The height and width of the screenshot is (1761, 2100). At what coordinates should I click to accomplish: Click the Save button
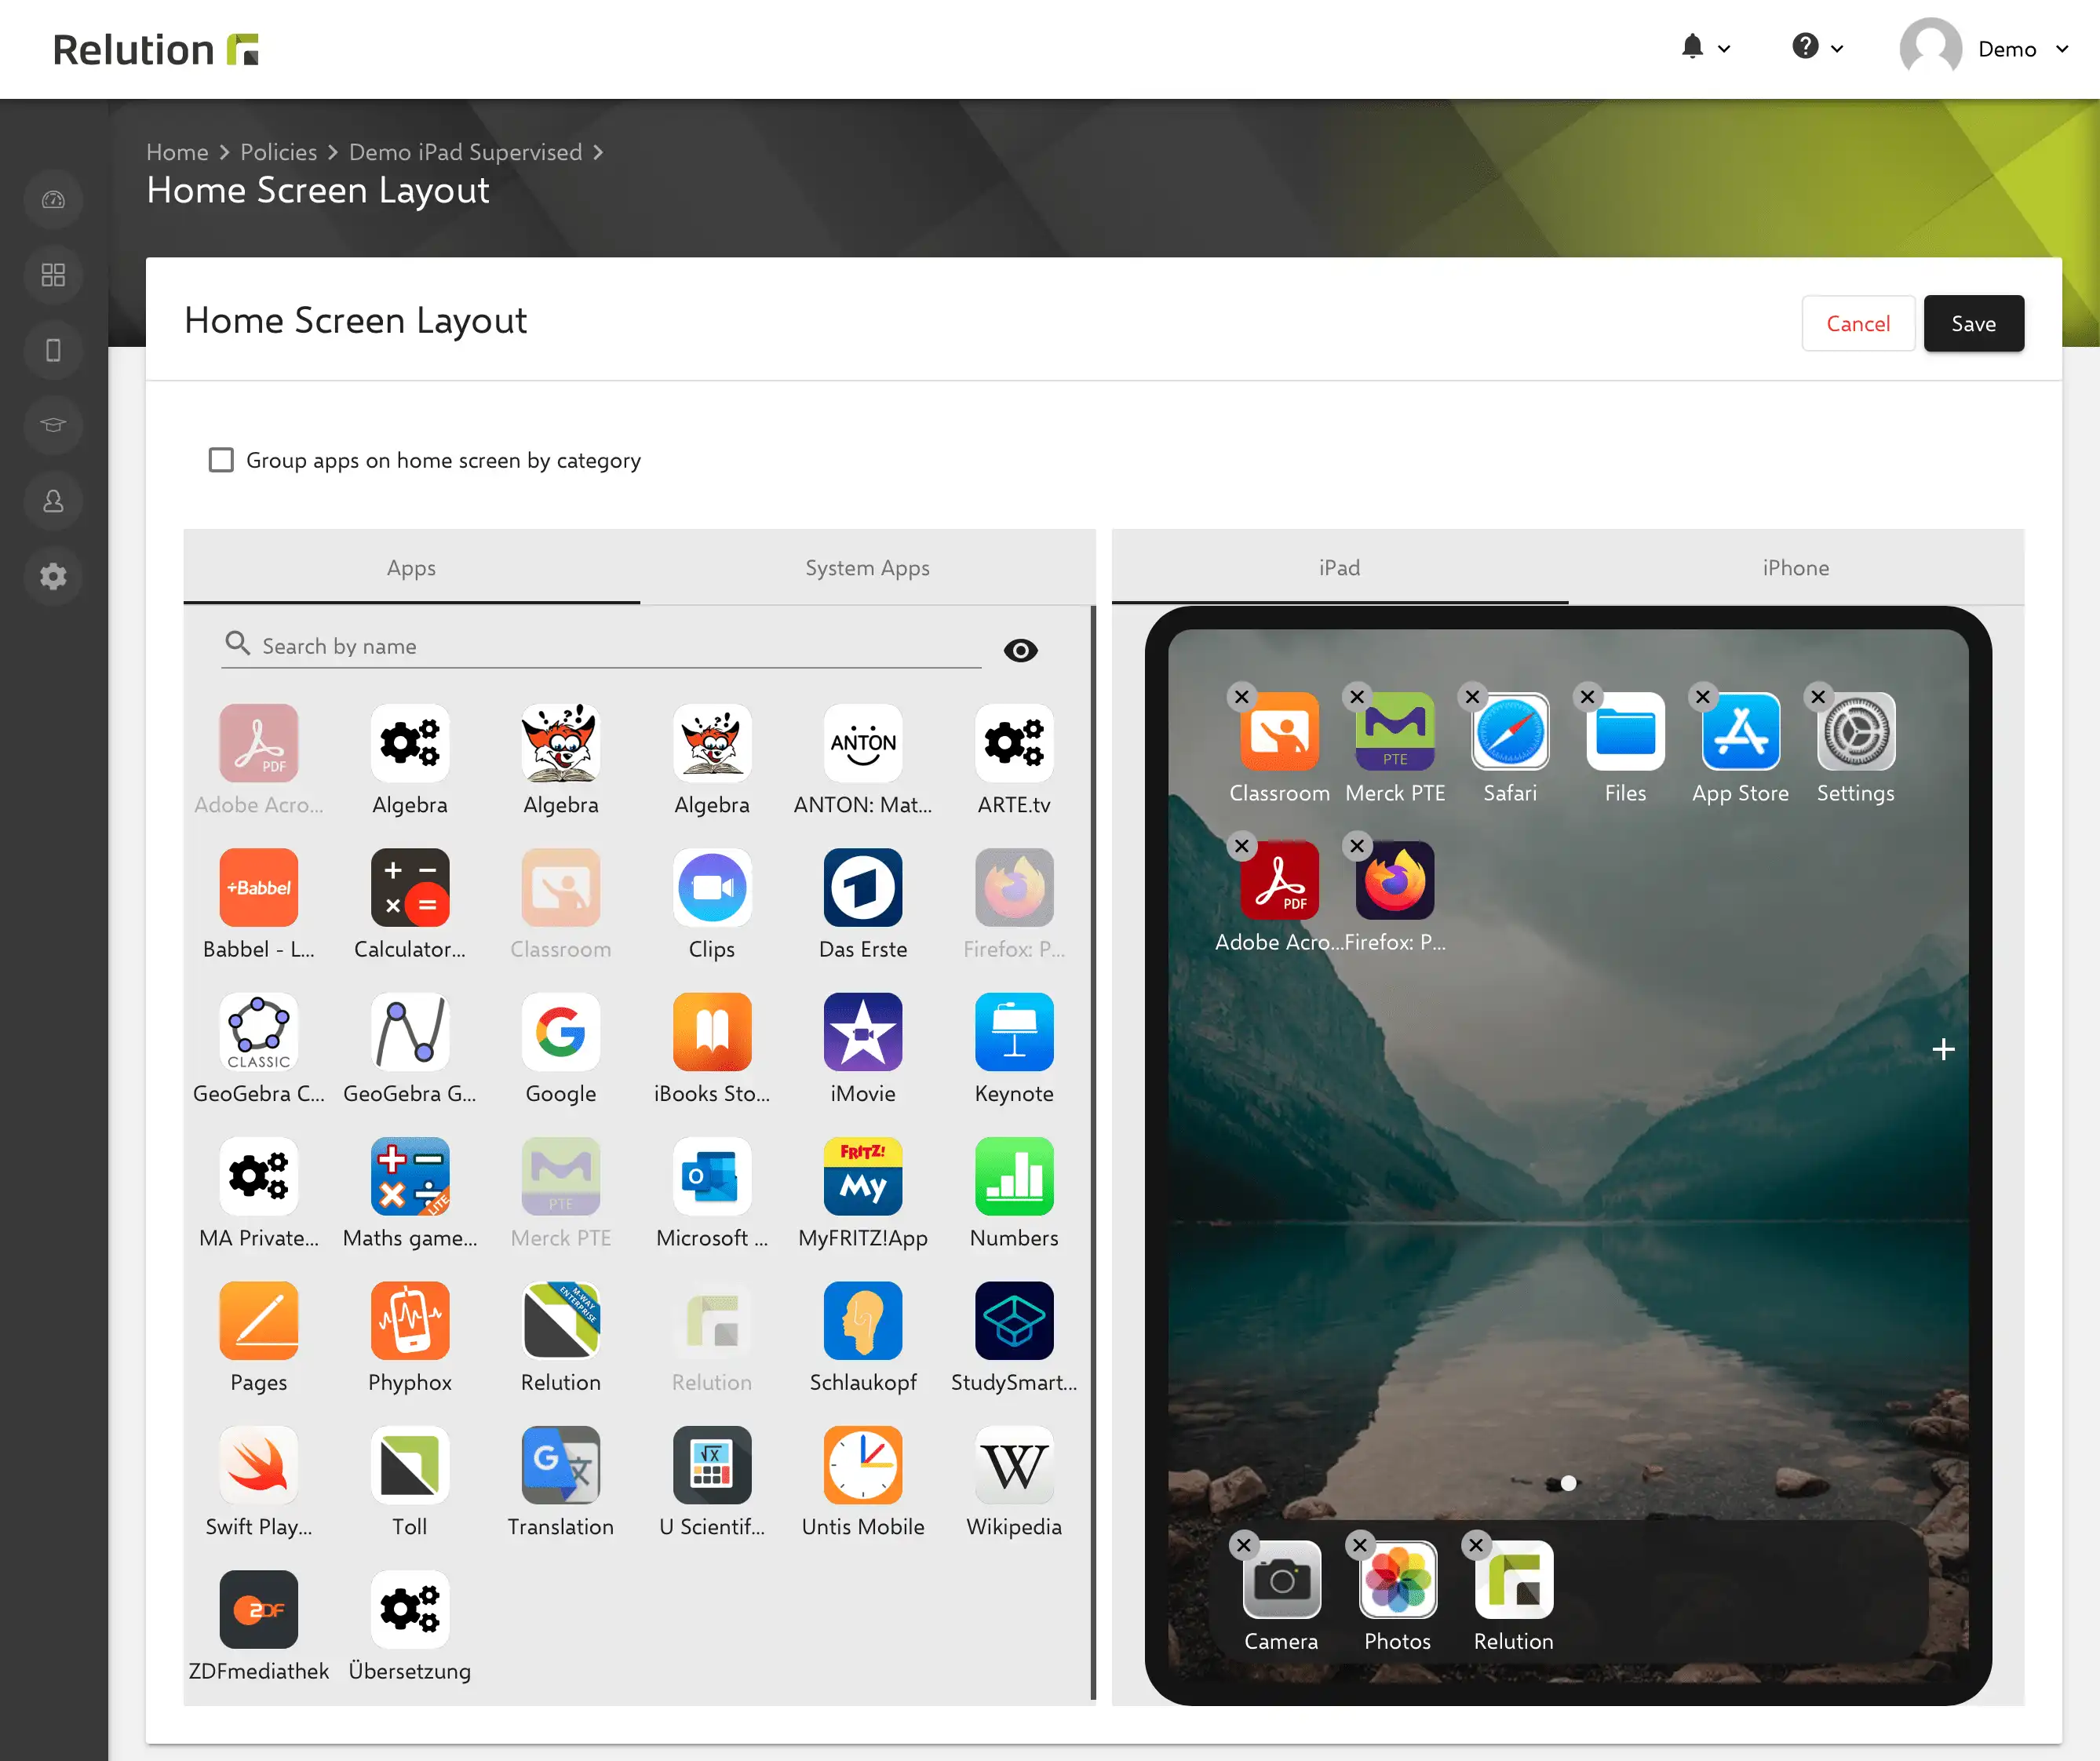pyautogui.click(x=1973, y=323)
